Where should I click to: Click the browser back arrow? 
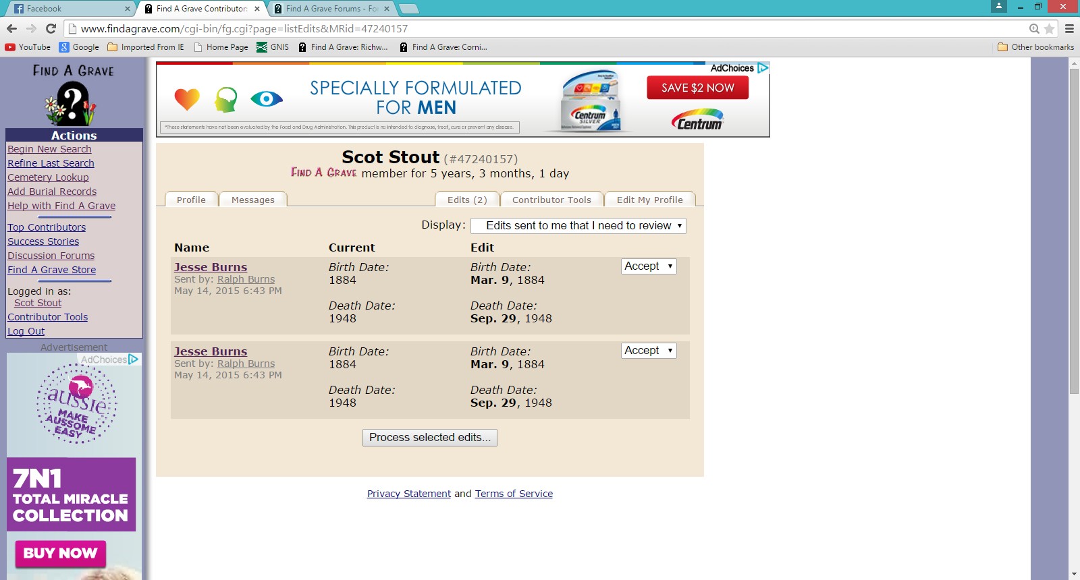tap(11, 28)
